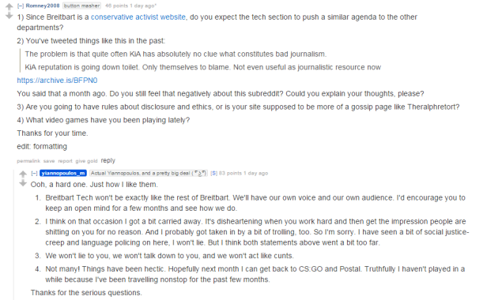Click the 83 points score on the reply

coord(230,174)
